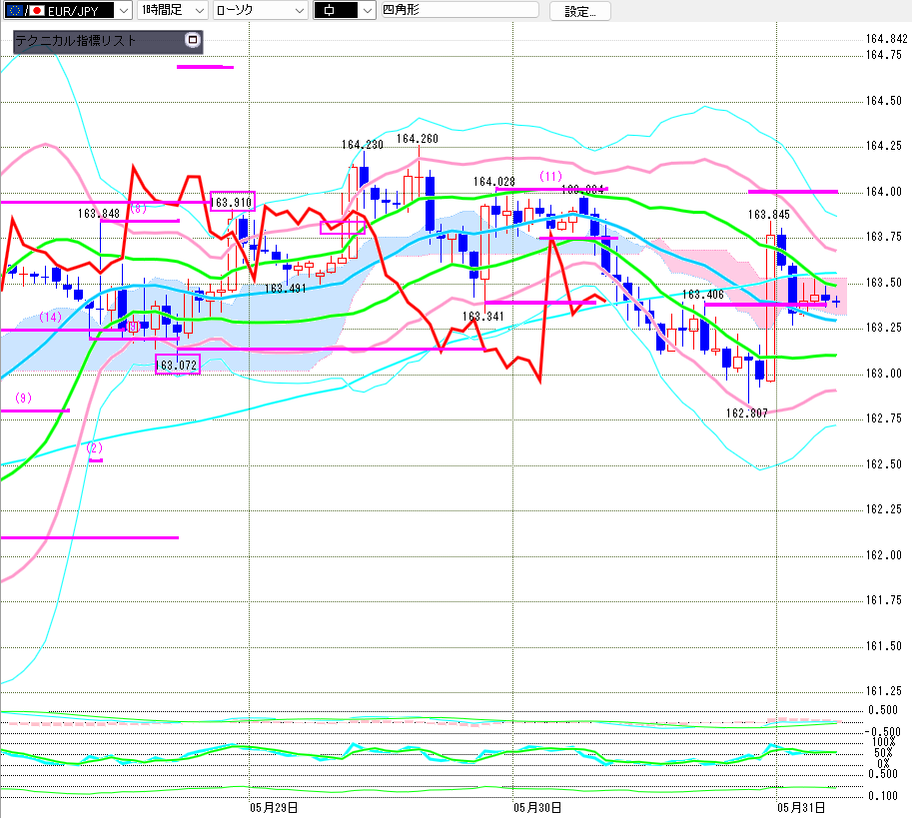The image size is (912, 818).
Task: Click the テクニカル指標リスト panel title
Action: click(x=76, y=41)
